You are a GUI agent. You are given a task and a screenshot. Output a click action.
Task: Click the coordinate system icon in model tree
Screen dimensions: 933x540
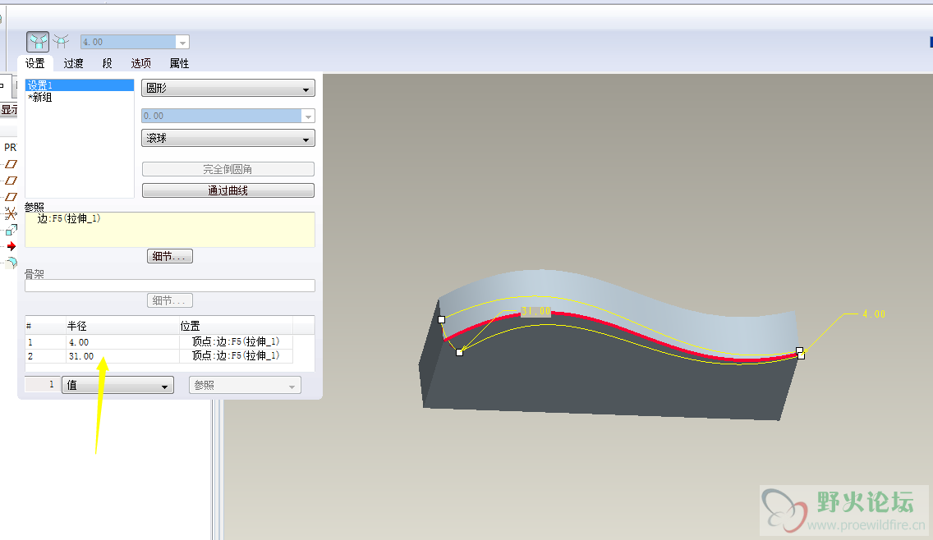tap(11, 213)
